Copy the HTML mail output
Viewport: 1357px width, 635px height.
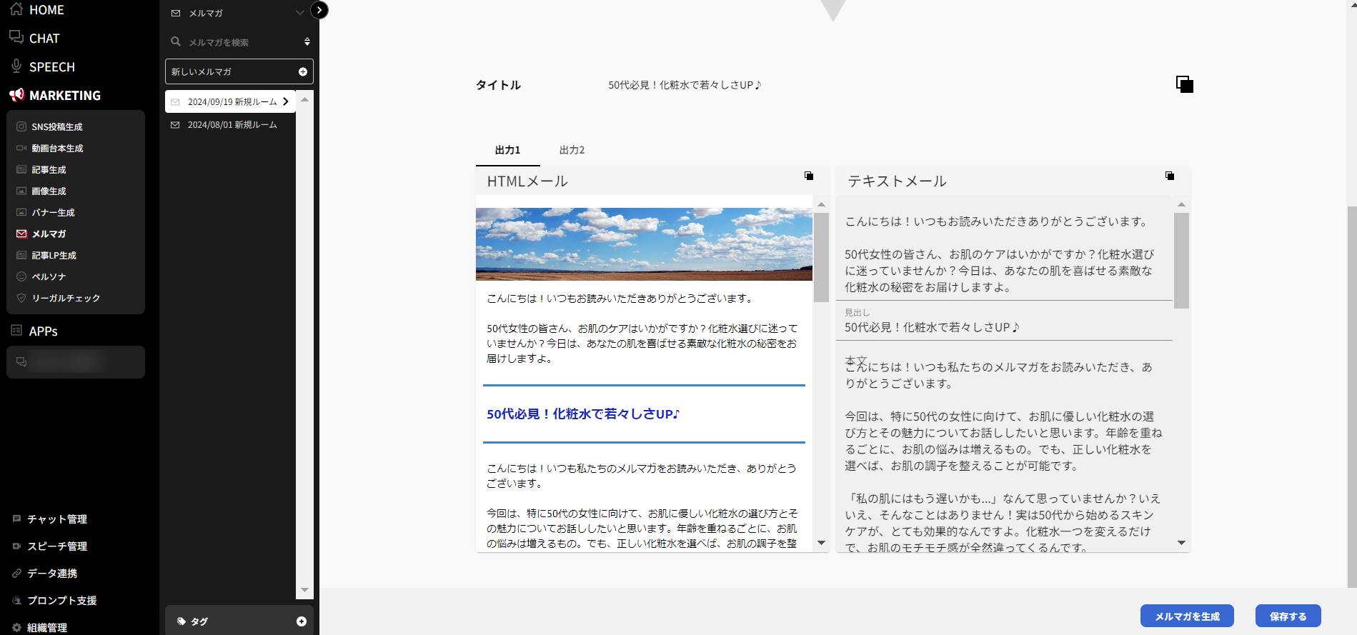(x=809, y=176)
